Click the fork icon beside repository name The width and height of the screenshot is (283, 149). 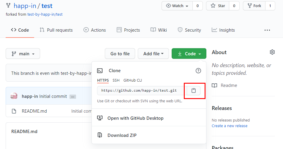click(8, 5)
